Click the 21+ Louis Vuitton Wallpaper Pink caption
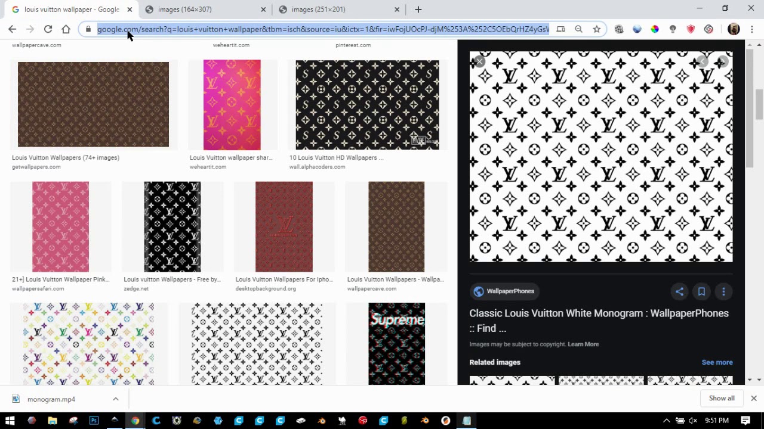This screenshot has width=764, height=429. (x=60, y=279)
